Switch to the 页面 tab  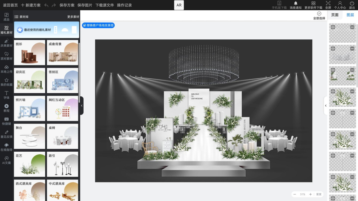click(335, 15)
